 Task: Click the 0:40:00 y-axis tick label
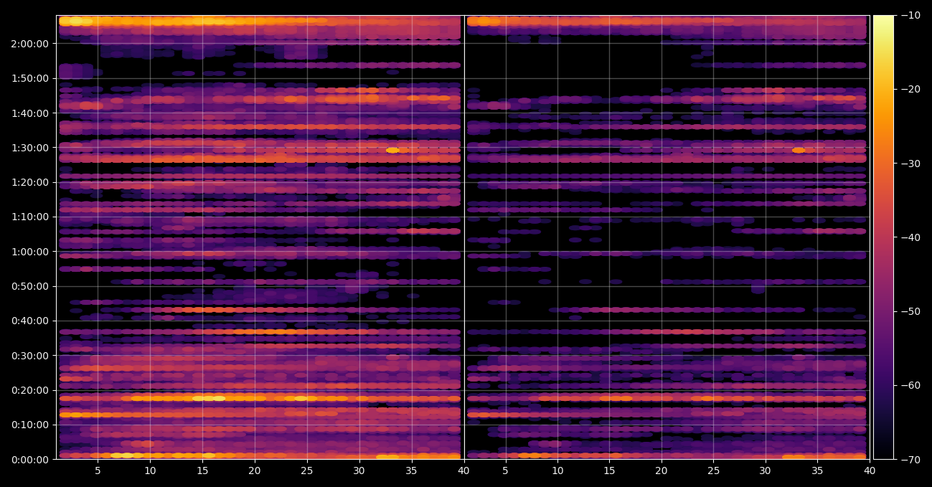tap(30, 321)
